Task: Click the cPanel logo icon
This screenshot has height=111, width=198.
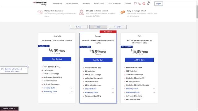Action: 123,12
